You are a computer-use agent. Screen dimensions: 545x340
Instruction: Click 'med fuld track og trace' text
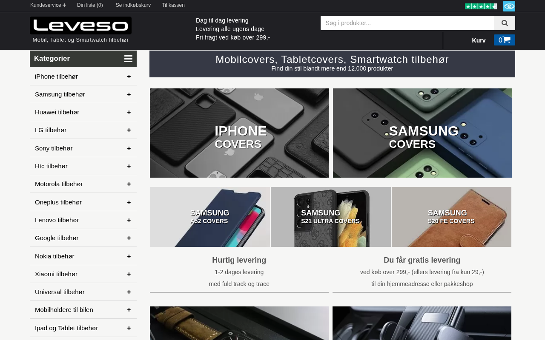click(239, 284)
